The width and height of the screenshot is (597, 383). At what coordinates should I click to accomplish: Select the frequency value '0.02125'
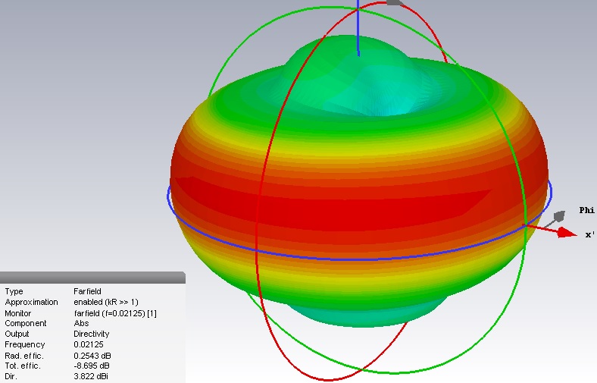(x=89, y=345)
